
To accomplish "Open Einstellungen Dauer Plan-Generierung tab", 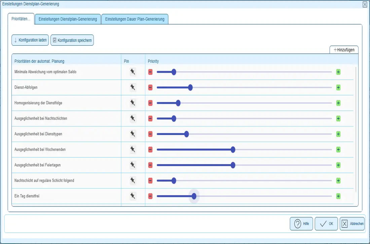I will pos(135,19).
